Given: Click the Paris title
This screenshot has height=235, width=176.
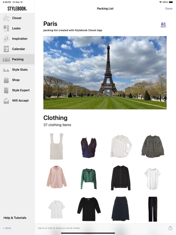Looking at the screenshot, I should pos(50,24).
